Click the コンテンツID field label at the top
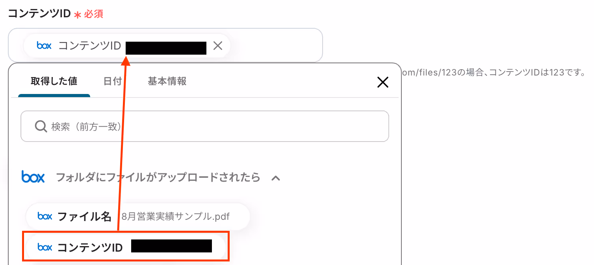The image size is (594, 265). click(39, 14)
